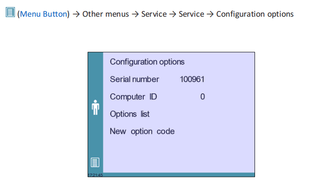The width and height of the screenshot is (318, 180).
Task: Click the teal bottom status bar
Action: point(171,175)
